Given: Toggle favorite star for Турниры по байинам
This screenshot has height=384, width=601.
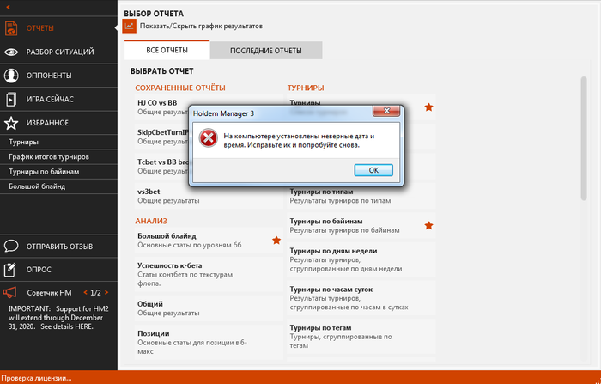Looking at the screenshot, I should click(x=428, y=226).
